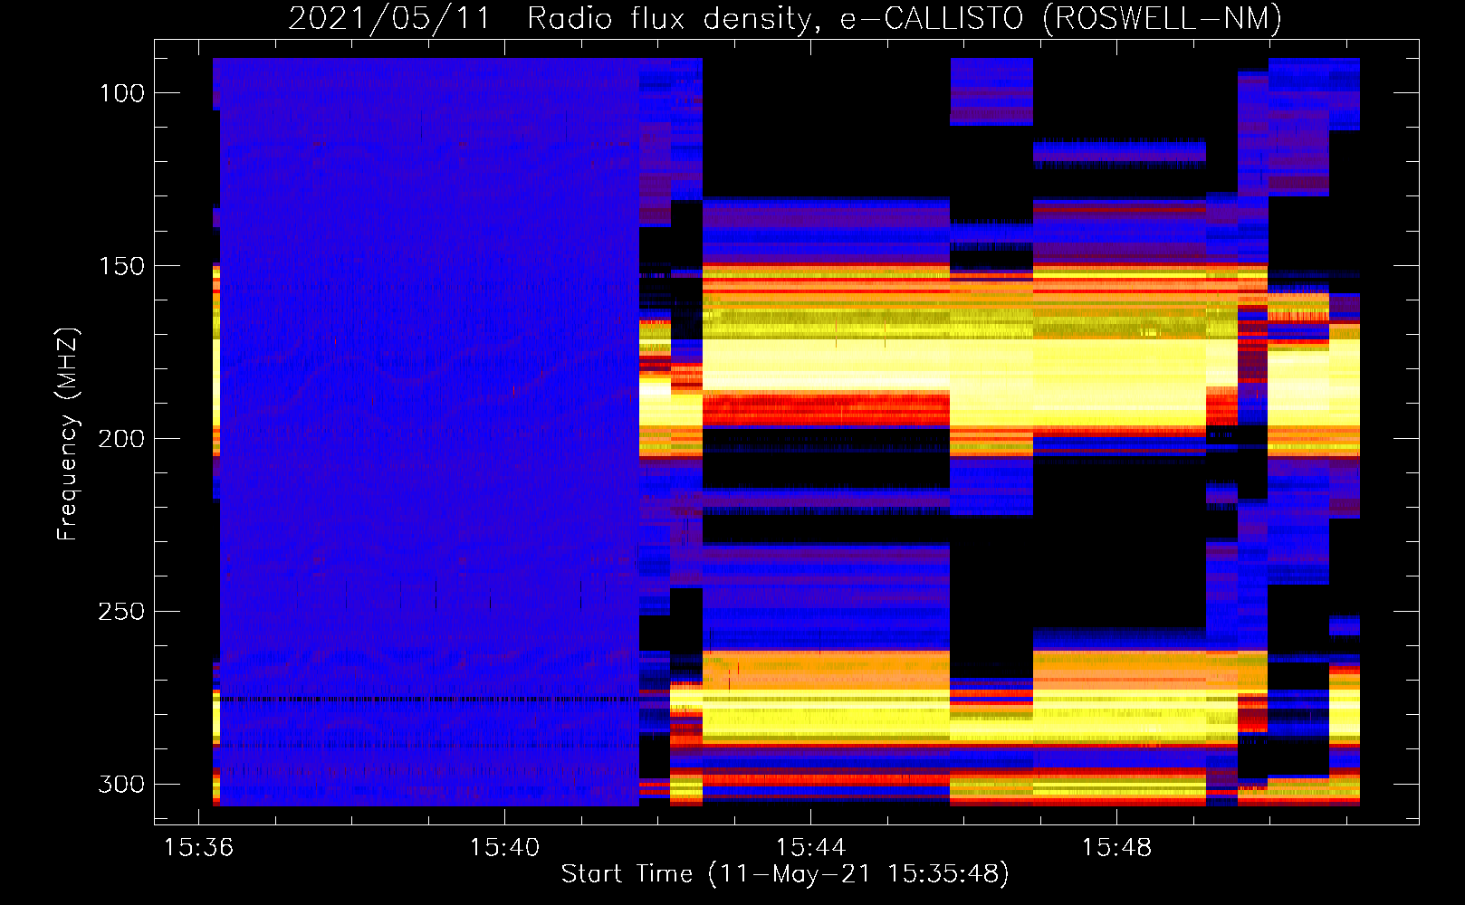Click the frequency tick label '100'
This screenshot has height=905, width=1465.
pyautogui.click(x=121, y=93)
